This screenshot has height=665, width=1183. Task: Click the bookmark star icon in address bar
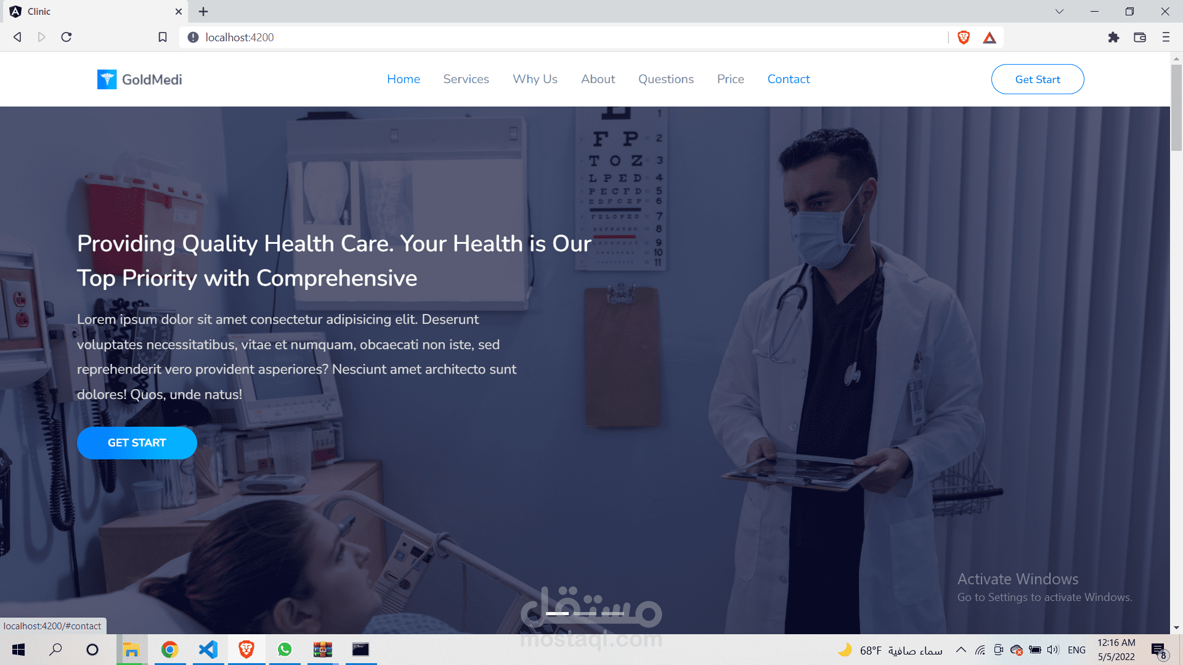click(x=161, y=38)
